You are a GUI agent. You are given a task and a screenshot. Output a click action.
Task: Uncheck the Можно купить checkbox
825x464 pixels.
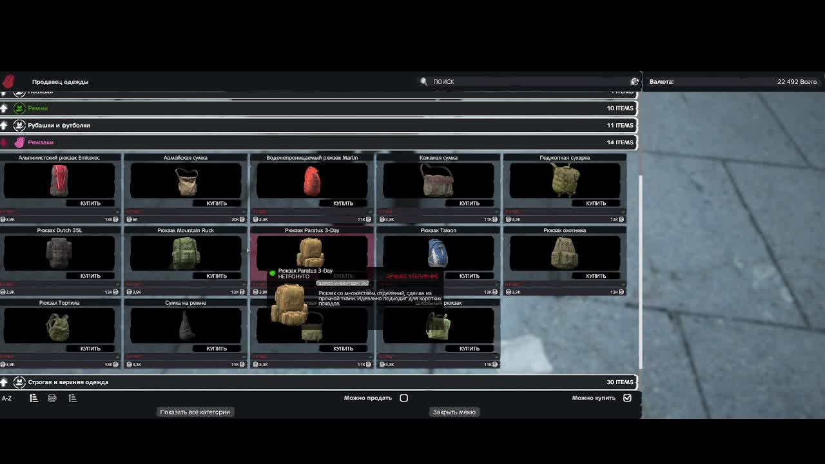[x=627, y=398]
